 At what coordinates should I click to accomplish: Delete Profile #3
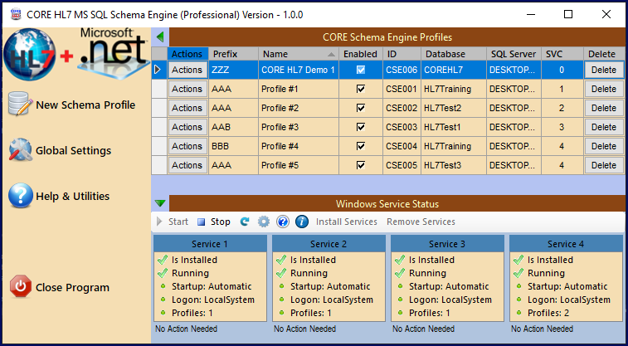(604, 127)
